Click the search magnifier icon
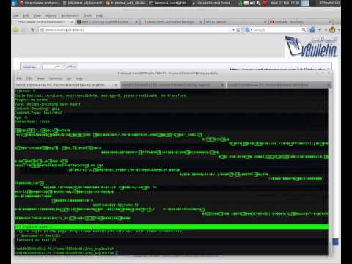 [x=304, y=29]
